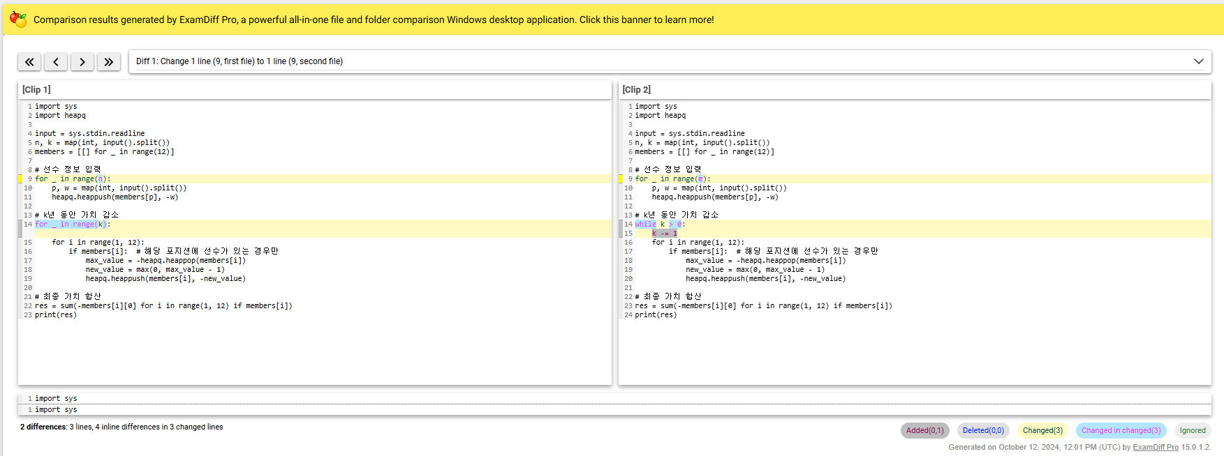Click the yellow ExamDiff Pro promotional banner
This screenshot has width=1224, height=456.
612,20
